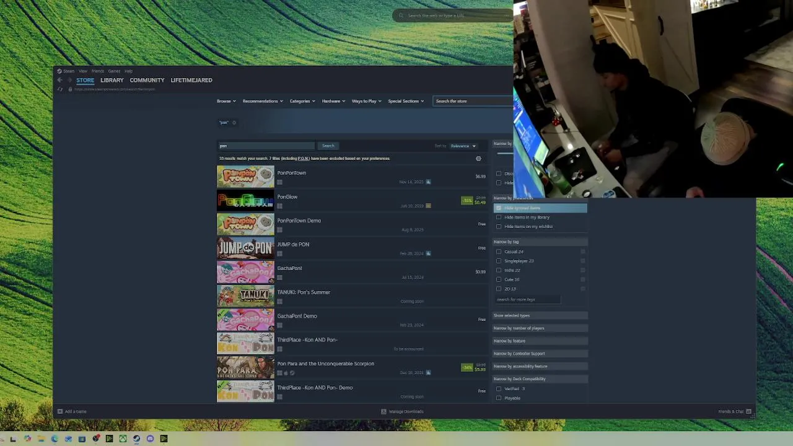
Task: Enable the Casual tag filter
Action: click(499, 251)
